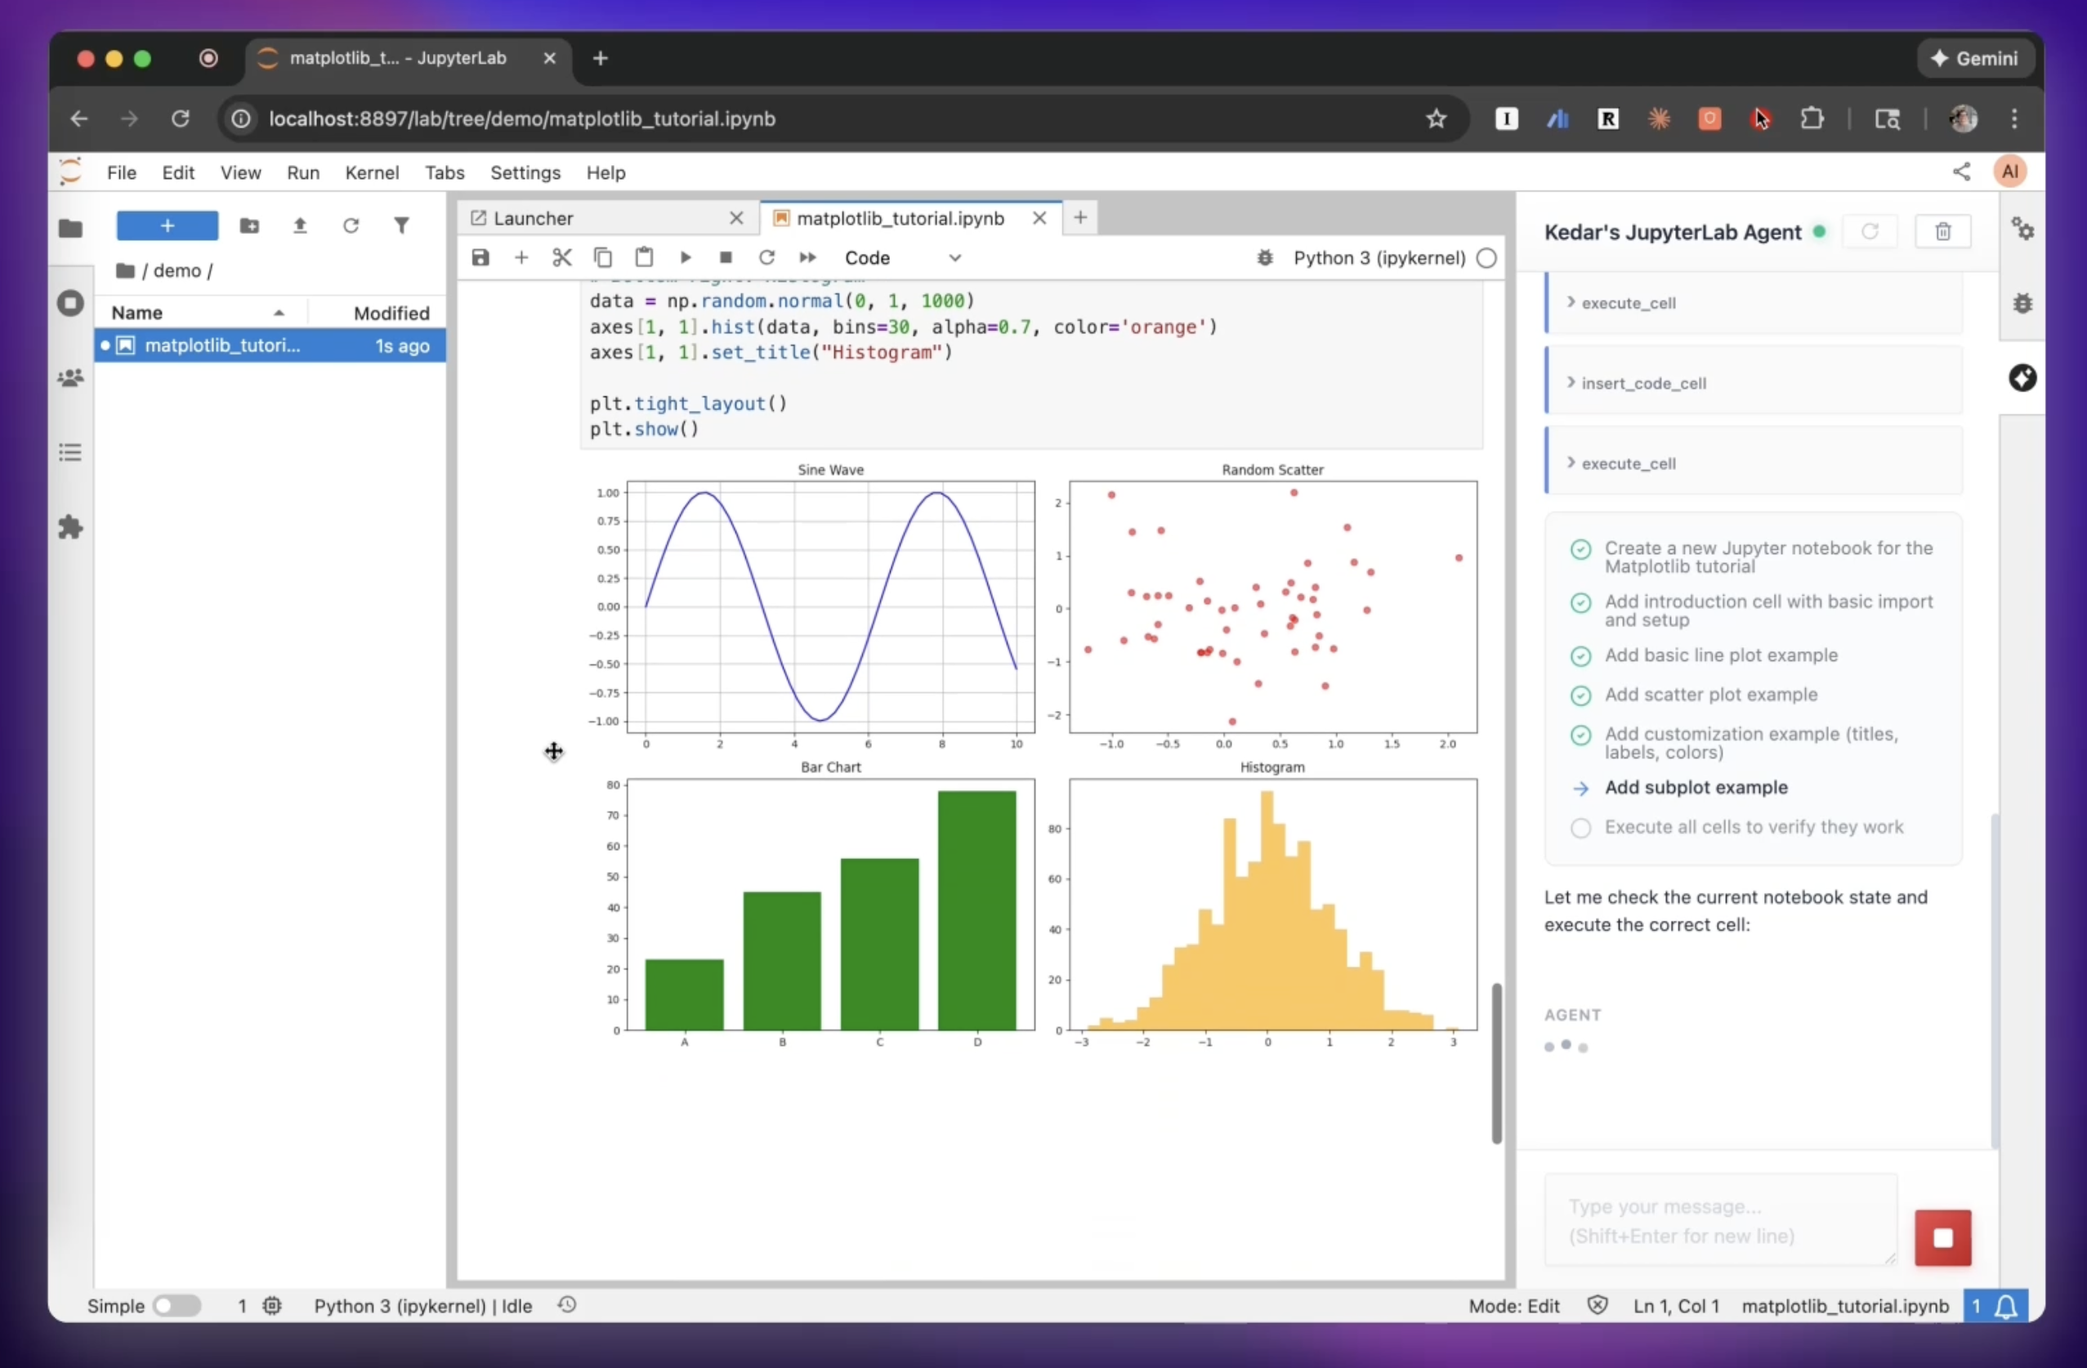Upload files with the upload arrow icon
This screenshot has width=2087, height=1368.
(300, 226)
